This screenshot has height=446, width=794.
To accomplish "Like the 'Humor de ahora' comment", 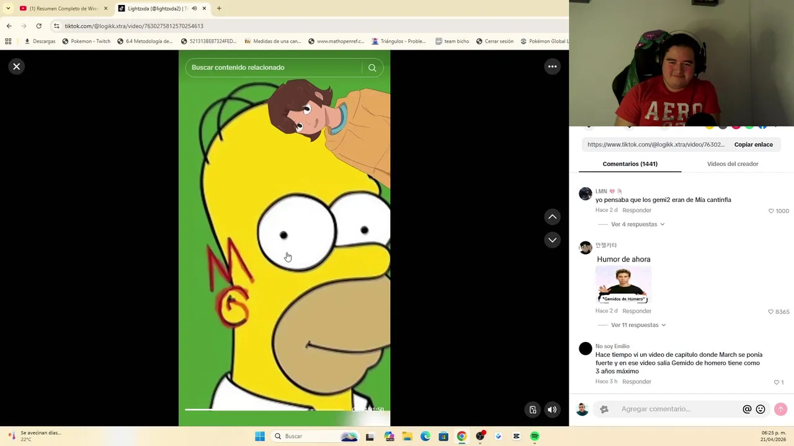I will click(771, 312).
